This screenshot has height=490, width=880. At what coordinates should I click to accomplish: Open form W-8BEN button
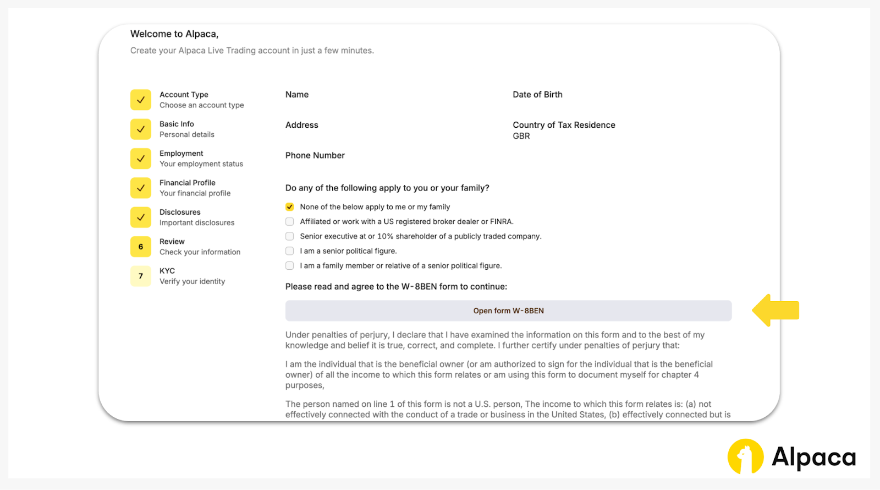tap(508, 311)
